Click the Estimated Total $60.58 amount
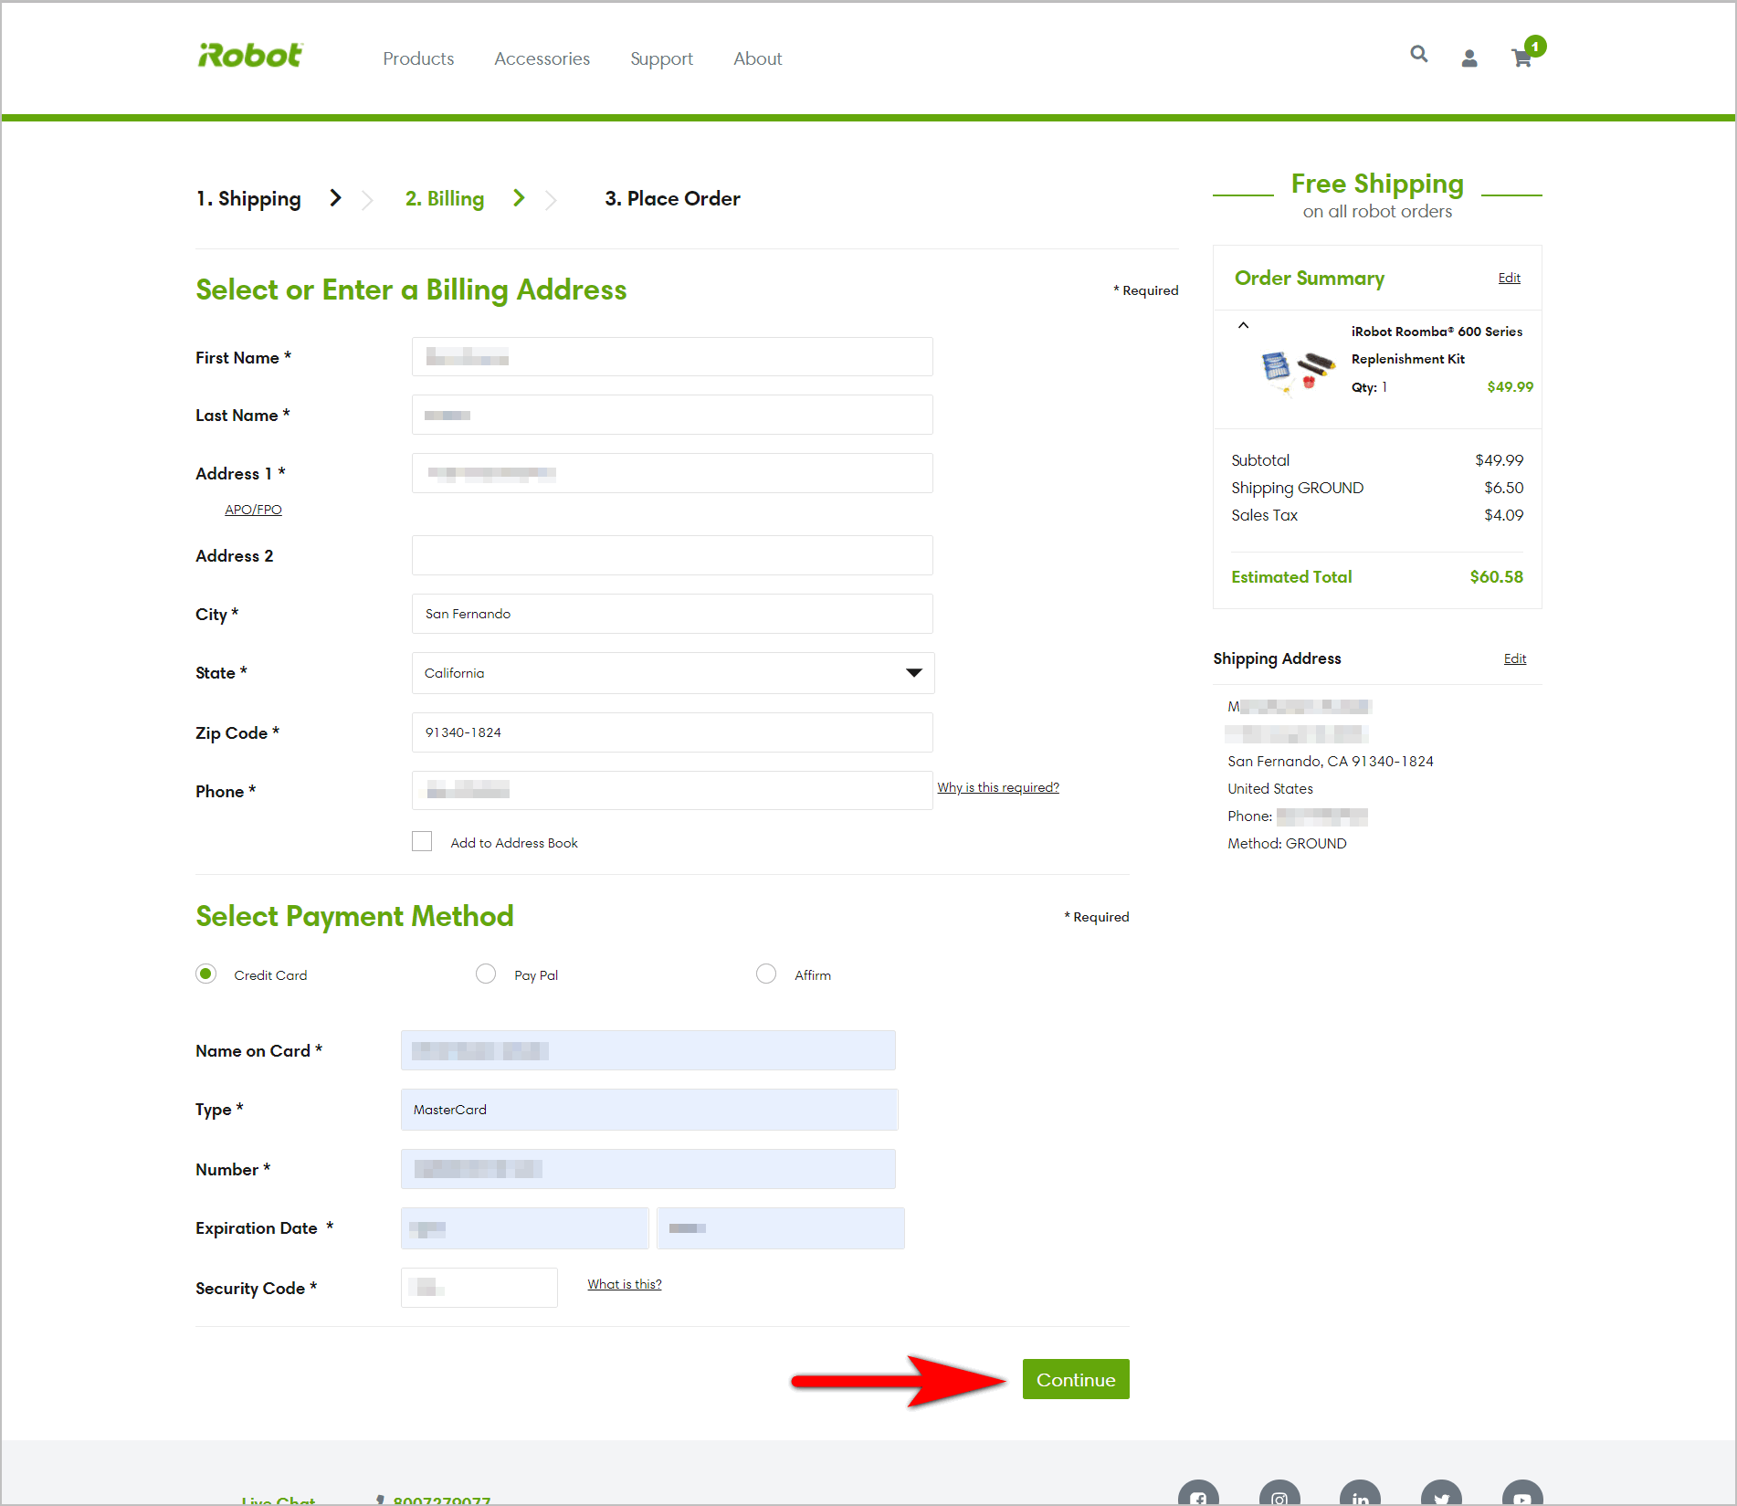This screenshot has width=1737, height=1506. tap(1496, 577)
